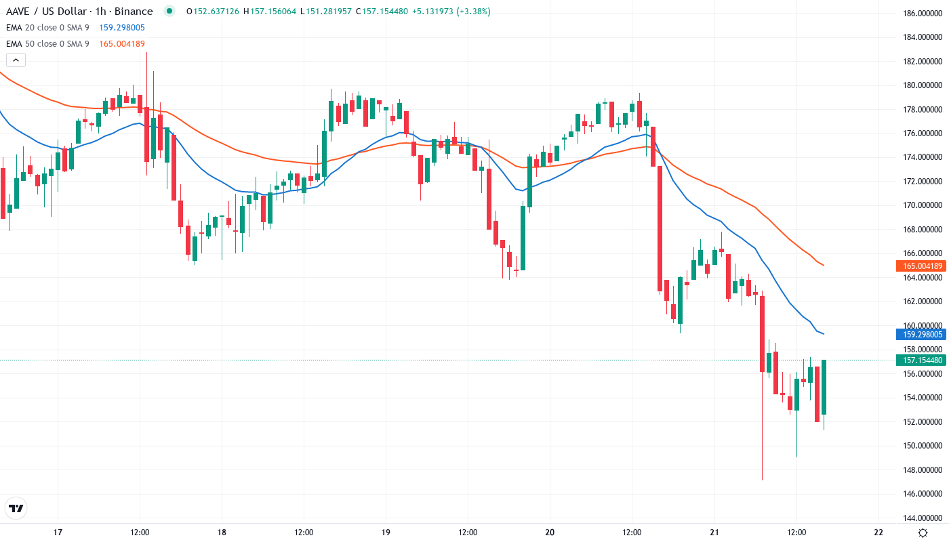The width and height of the screenshot is (949, 542).
Task: Click date label 17 on time axis
Action: (58, 533)
